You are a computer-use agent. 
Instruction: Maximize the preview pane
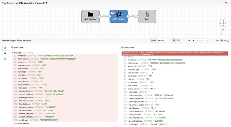tap(228, 40)
